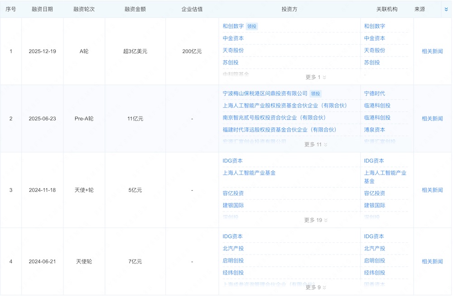
Task: Open 相关新闻 for 2025-12-19 A轮
Action: [x=432, y=52]
